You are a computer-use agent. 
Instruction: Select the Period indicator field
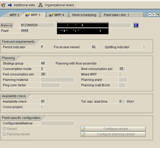click(x=42, y=47)
